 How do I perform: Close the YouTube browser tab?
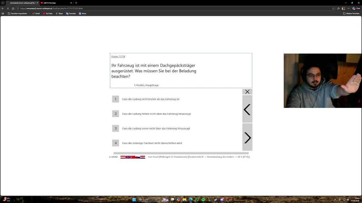[x=71, y=3]
